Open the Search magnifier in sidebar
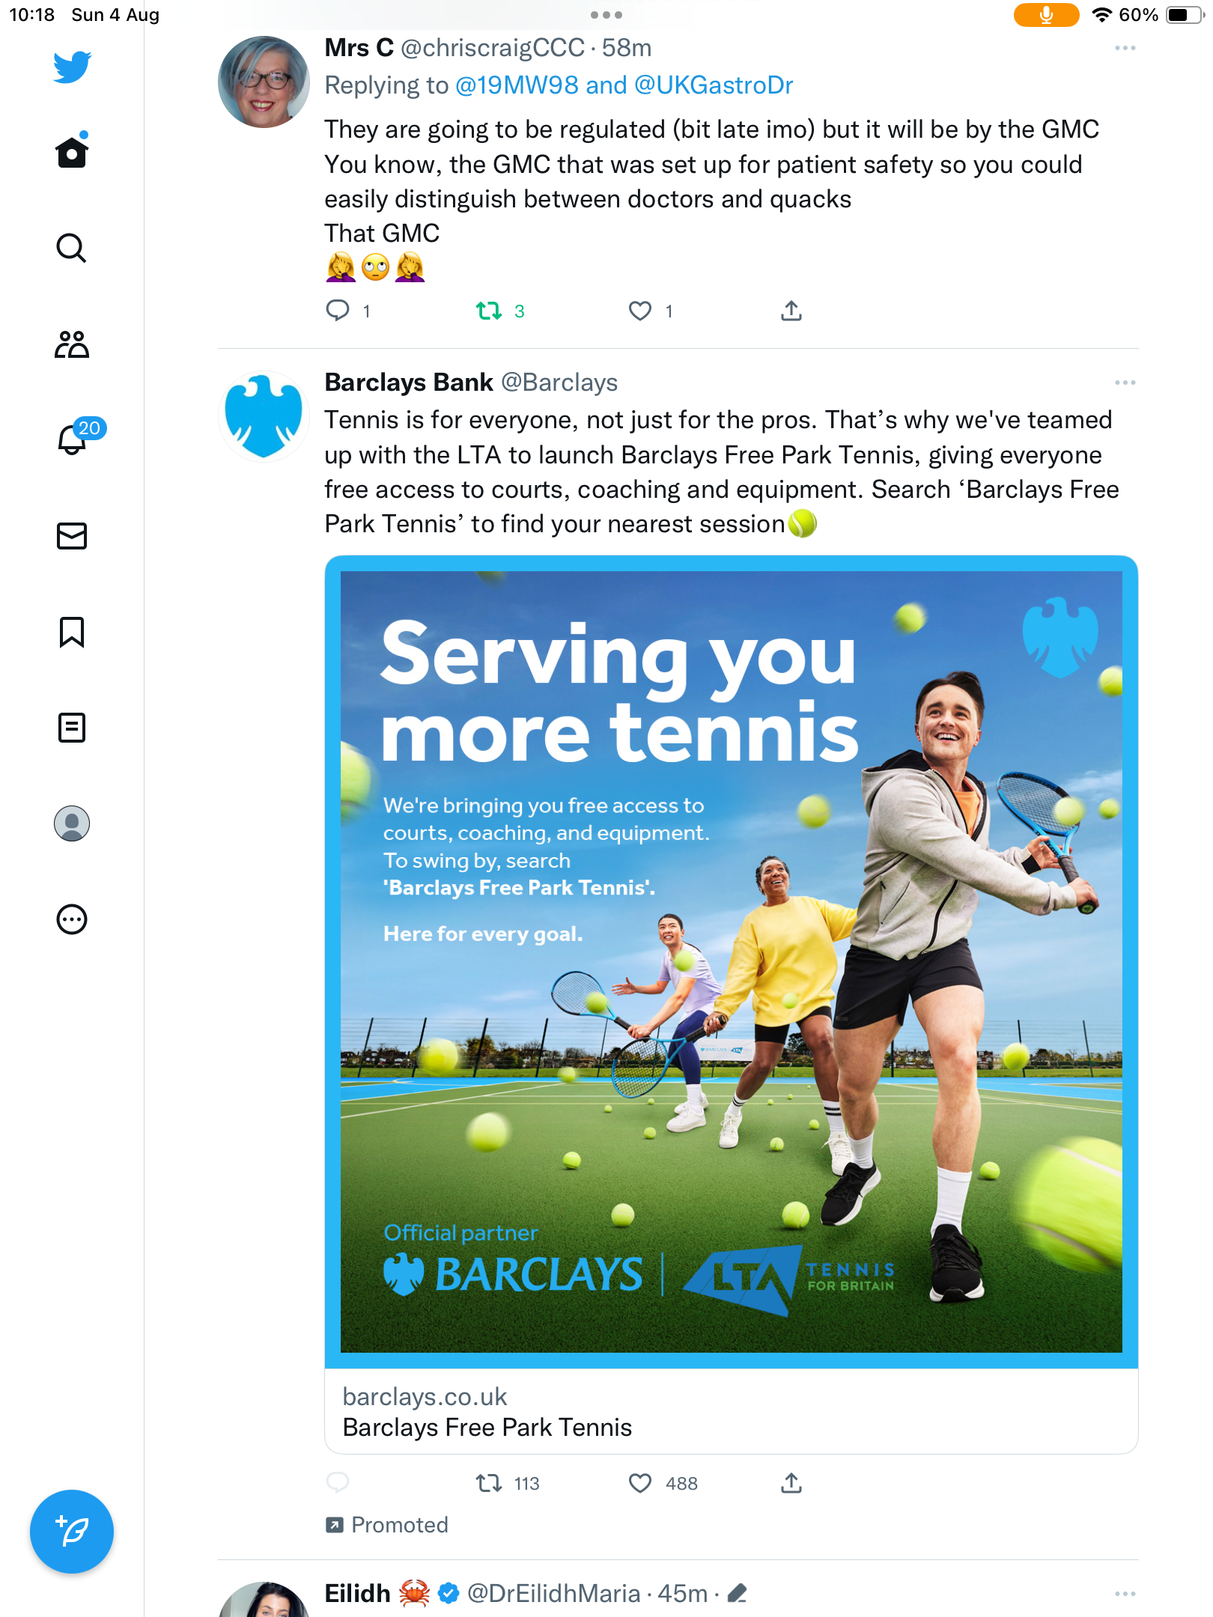The height and width of the screenshot is (1617, 1213). point(72,248)
